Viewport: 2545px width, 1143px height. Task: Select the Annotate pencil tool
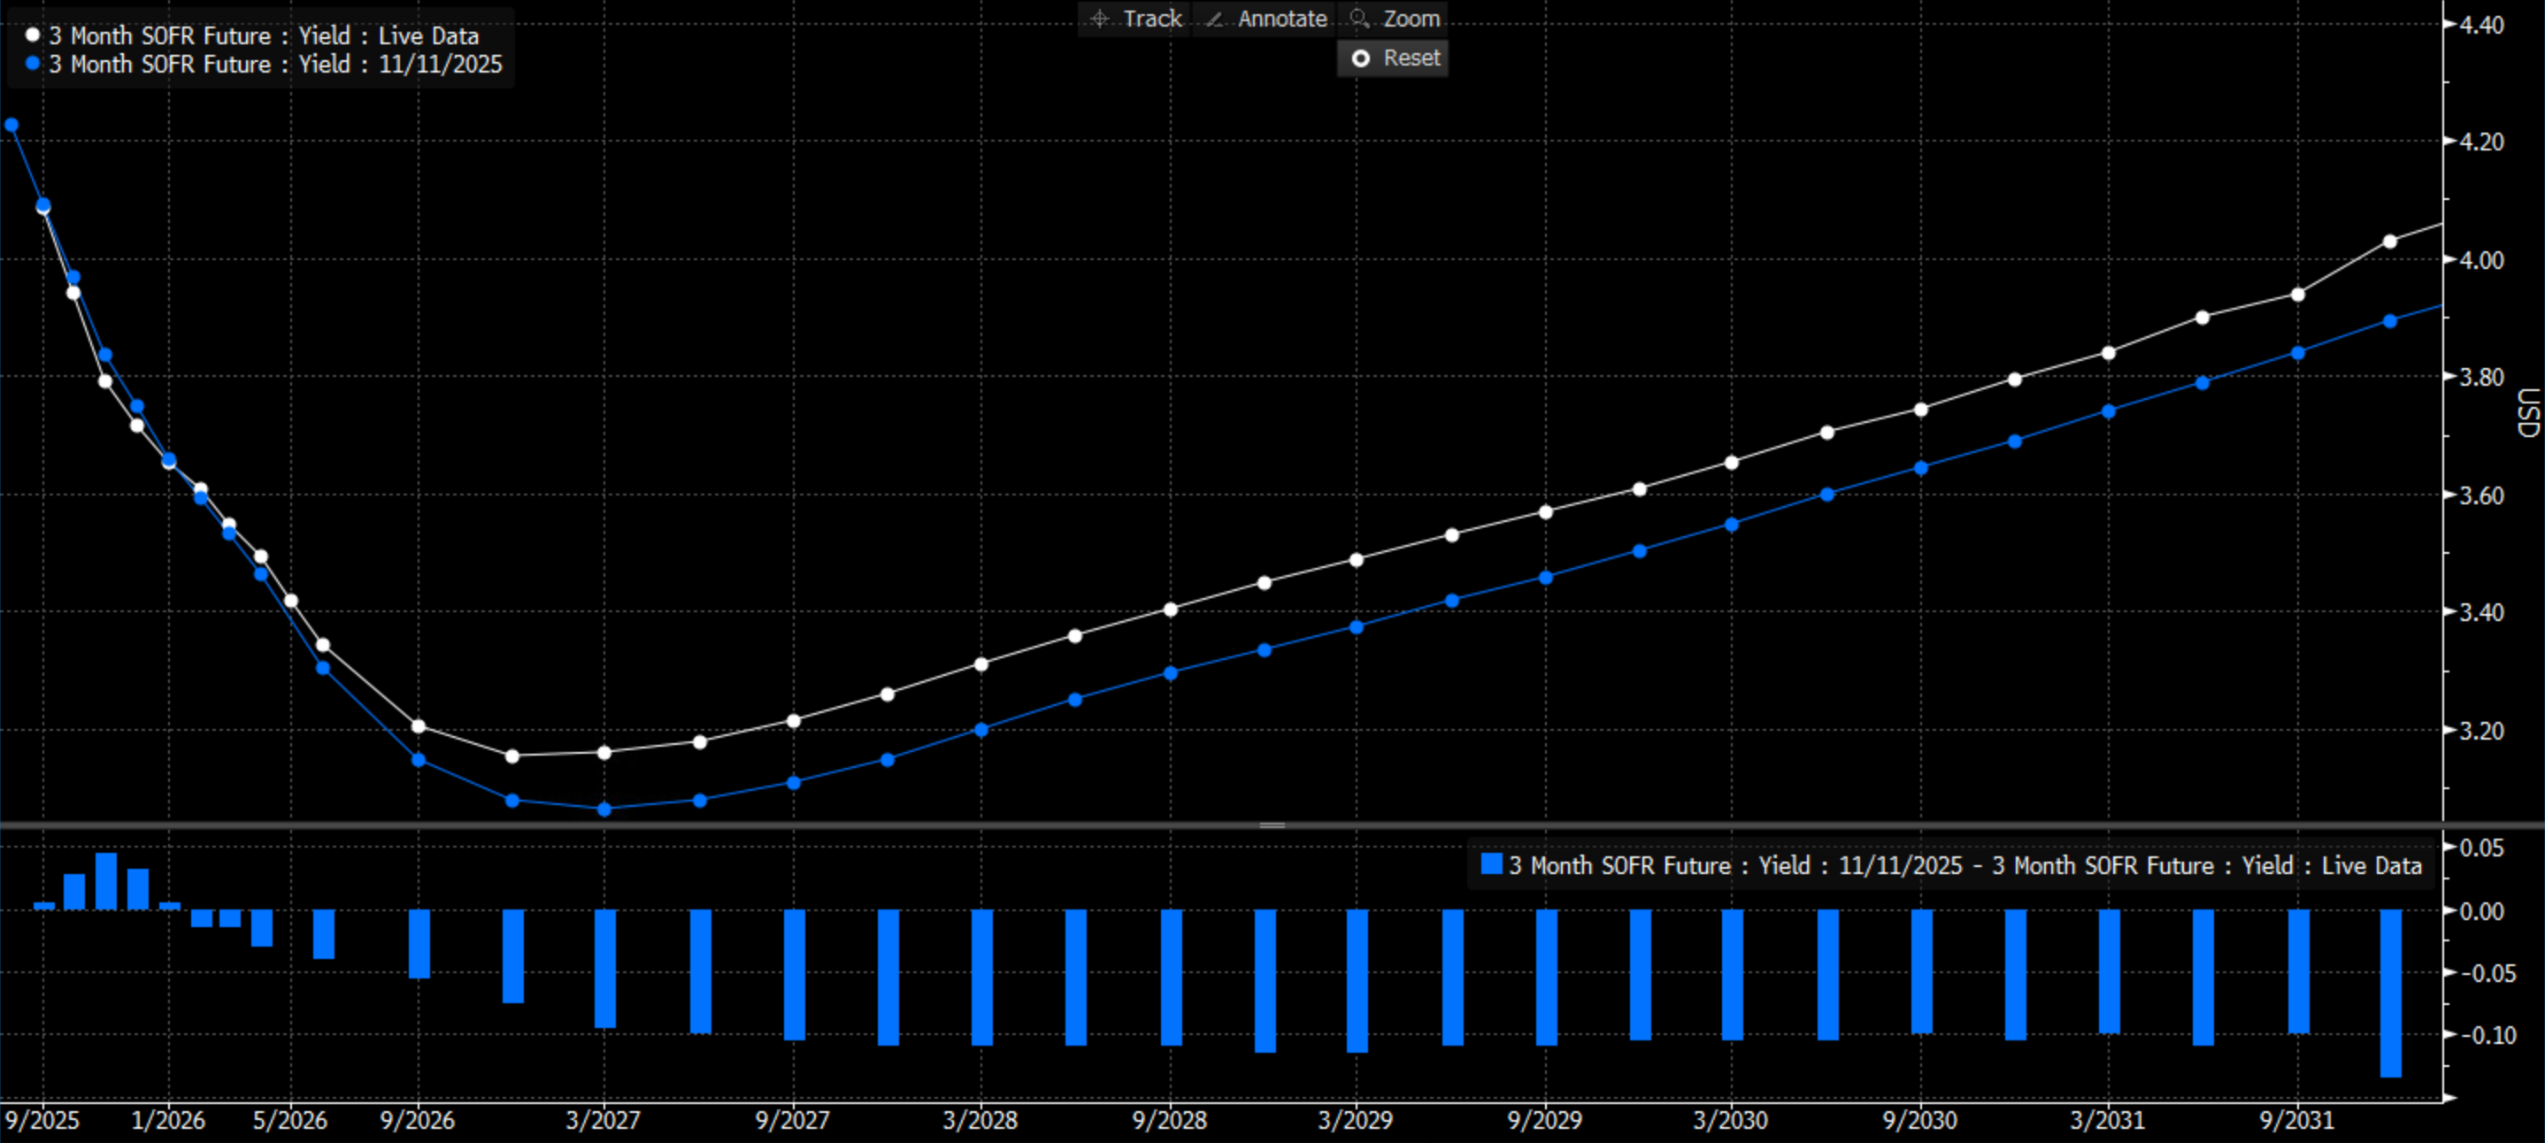[x=1265, y=19]
